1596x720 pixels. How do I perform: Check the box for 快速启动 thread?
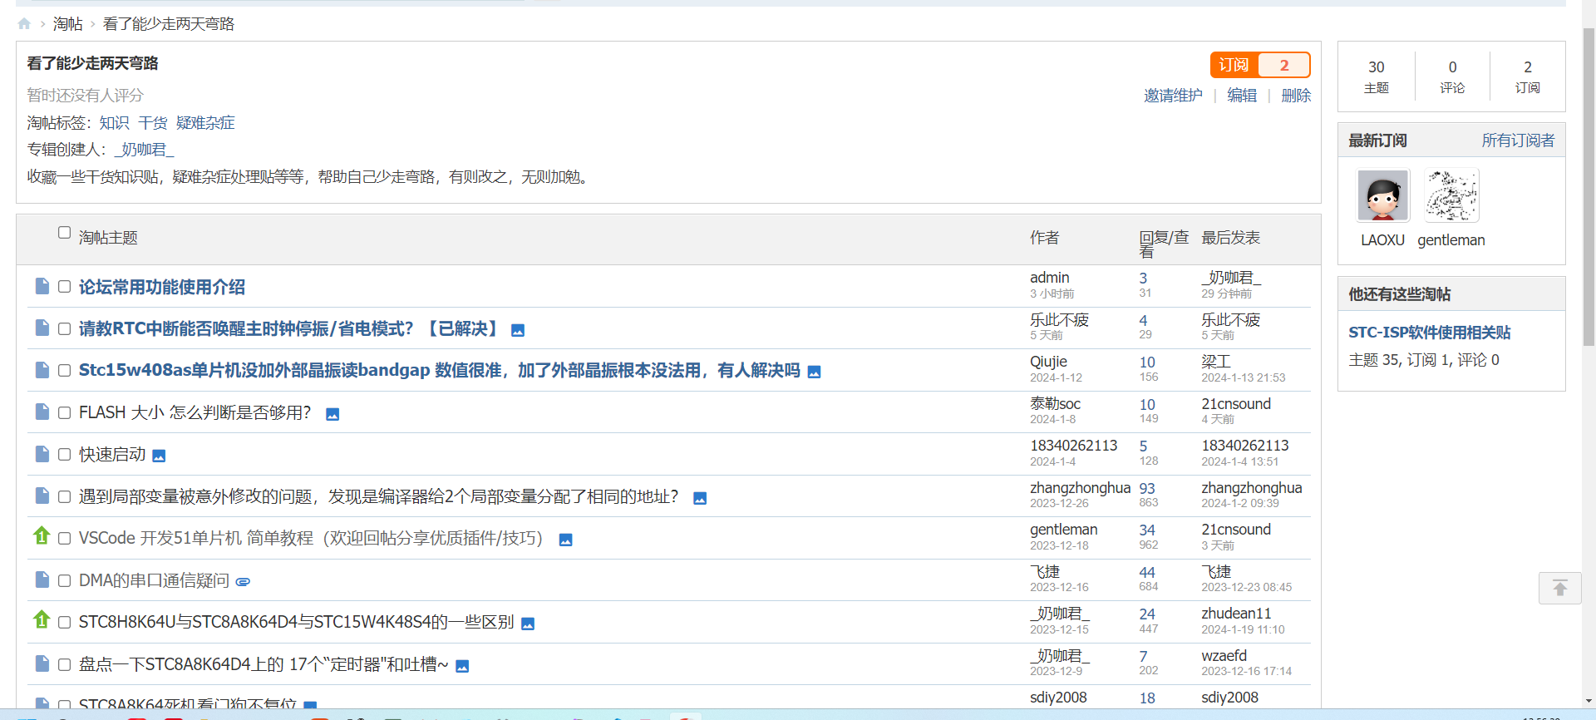[x=64, y=455]
